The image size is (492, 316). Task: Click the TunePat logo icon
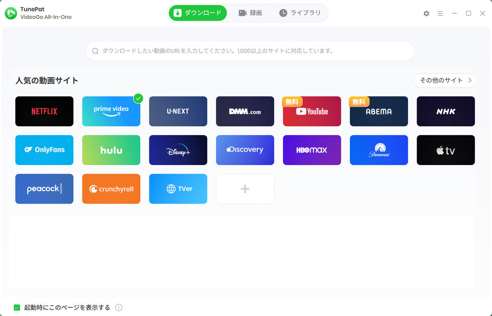tap(11, 13)
